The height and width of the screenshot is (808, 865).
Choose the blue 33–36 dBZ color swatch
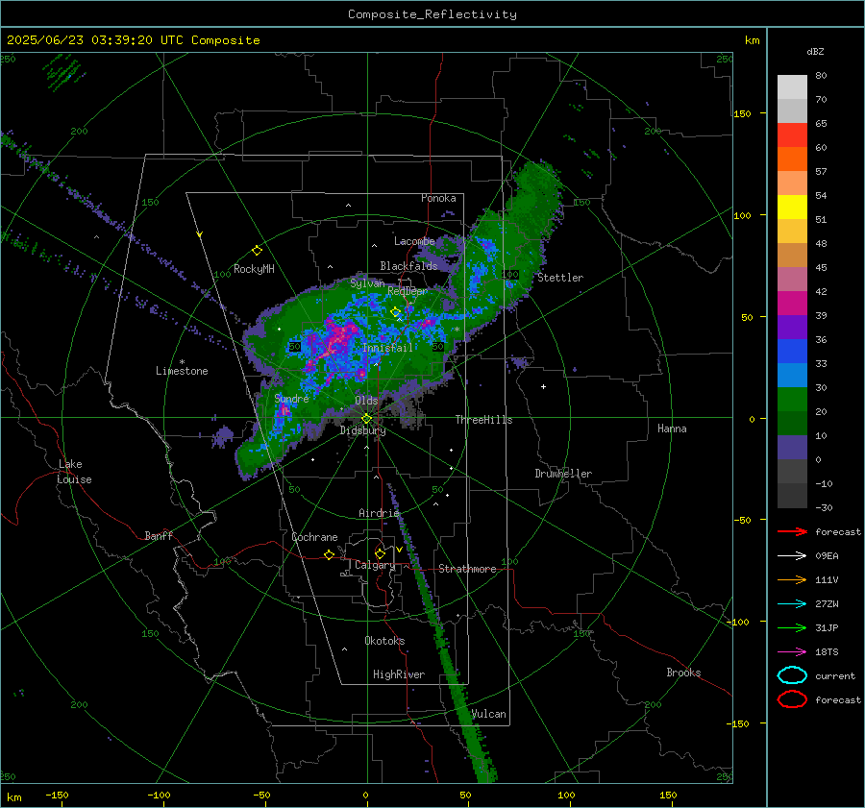click(x=792, y=352)
